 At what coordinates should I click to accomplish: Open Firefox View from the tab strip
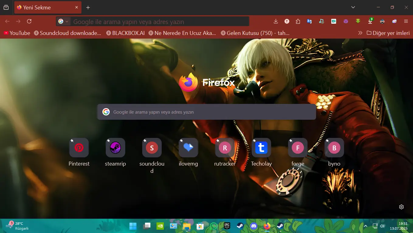coord(6,8)
